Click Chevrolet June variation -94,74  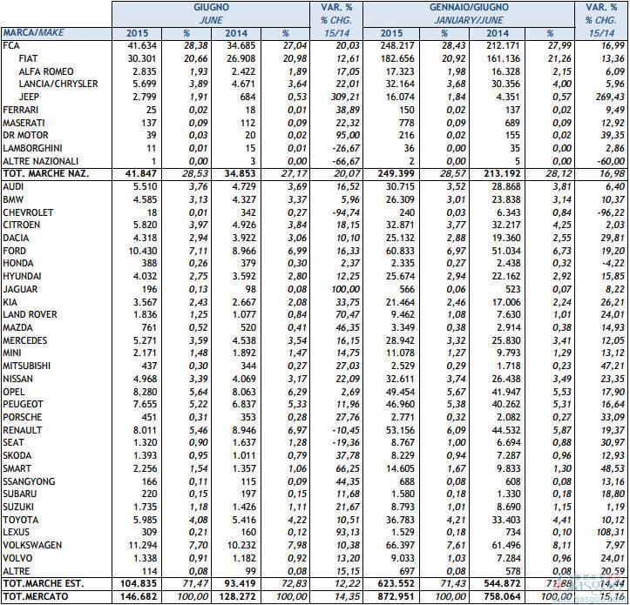tap(346, 212)
